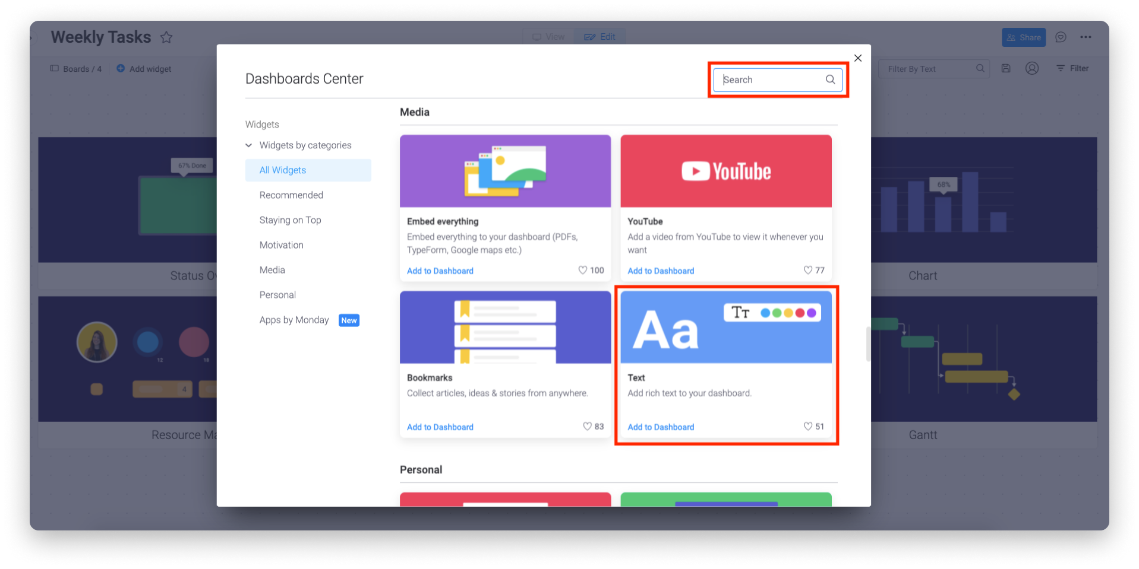Open the three-dot options menu top right
Image resolution: width=1139 pixels, height=569 pixels.
[1086, 37]
